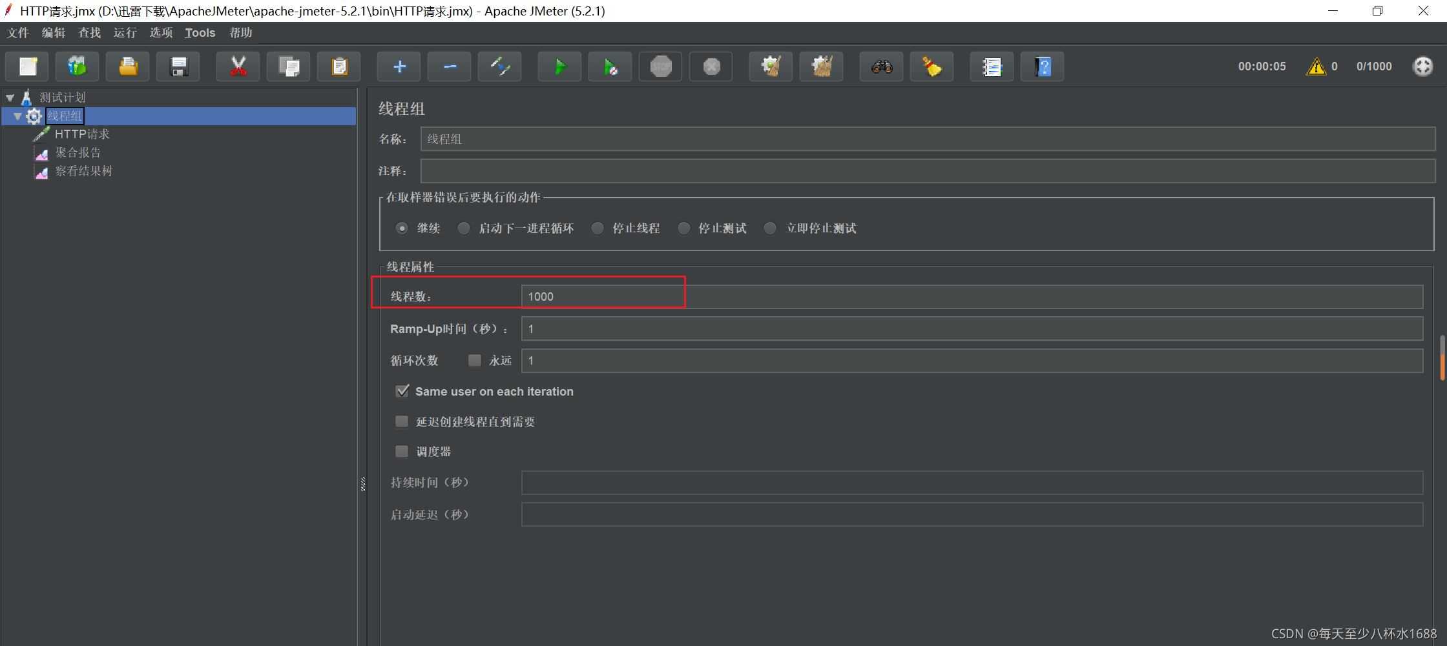Click the help icon at toolbar end
Screen dimensions: 1447x646
(x=1042, y=66)
